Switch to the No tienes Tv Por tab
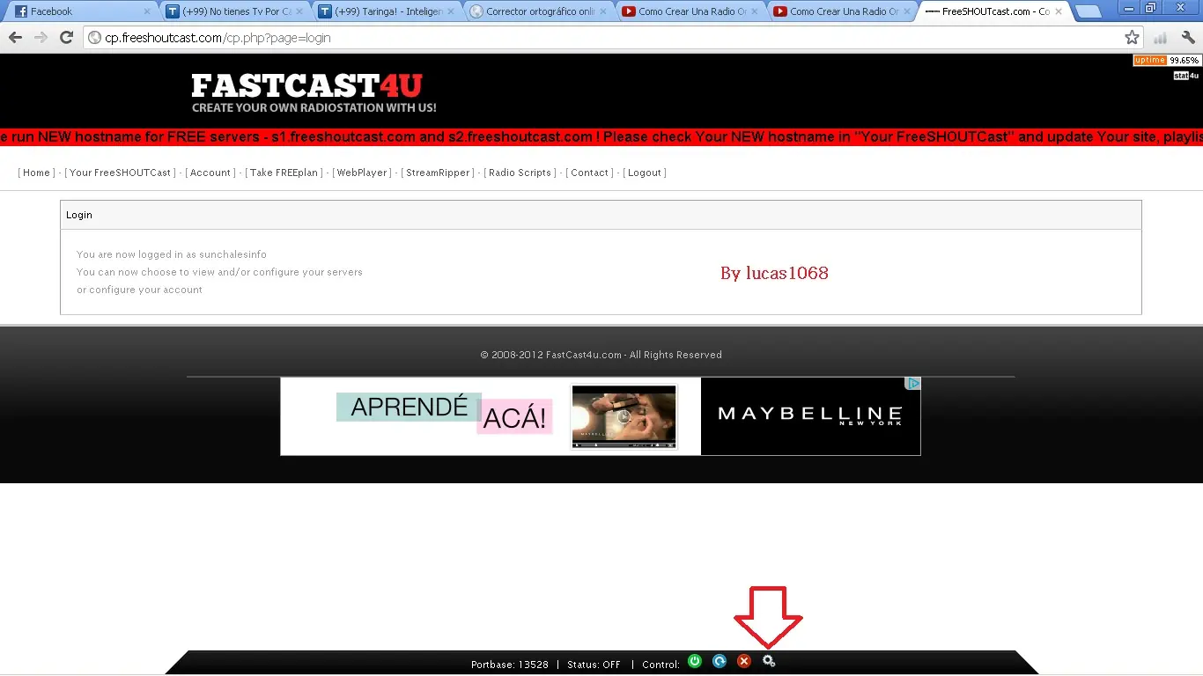Image resolution: width=1203 pixels, height=676 pixels. tap(233, 11)
